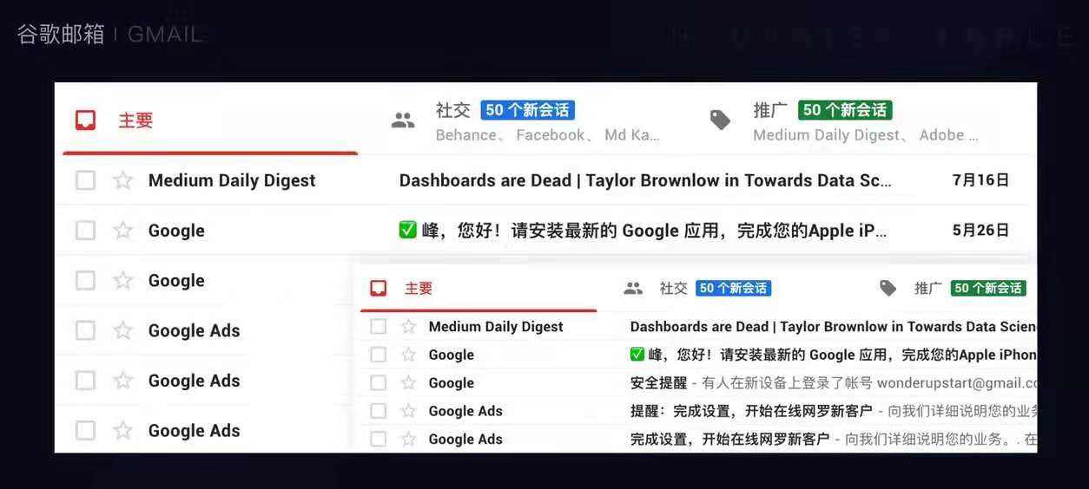This screenshot has width=1089, height=489.
Task: Click the date 5月26日
Action: pyautogui.click(x=980, y=231)
